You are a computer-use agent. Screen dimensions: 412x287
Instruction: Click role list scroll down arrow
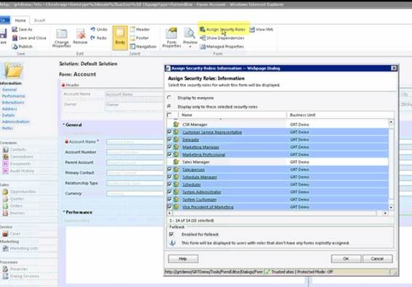click(x=391, y=207)
